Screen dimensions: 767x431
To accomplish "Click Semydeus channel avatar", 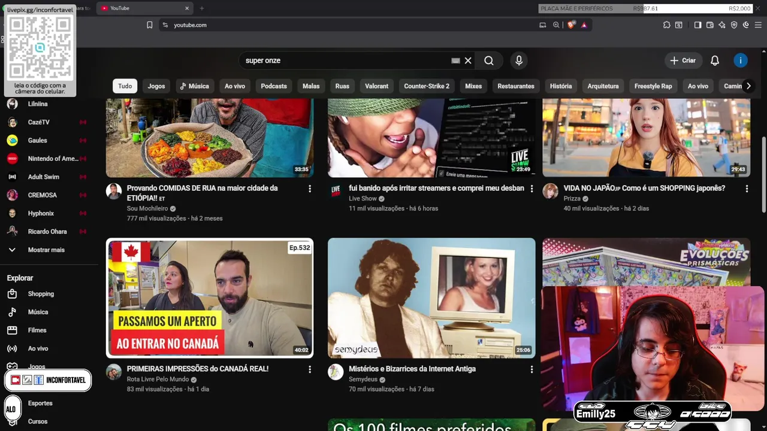I will [x=336, y=372].
